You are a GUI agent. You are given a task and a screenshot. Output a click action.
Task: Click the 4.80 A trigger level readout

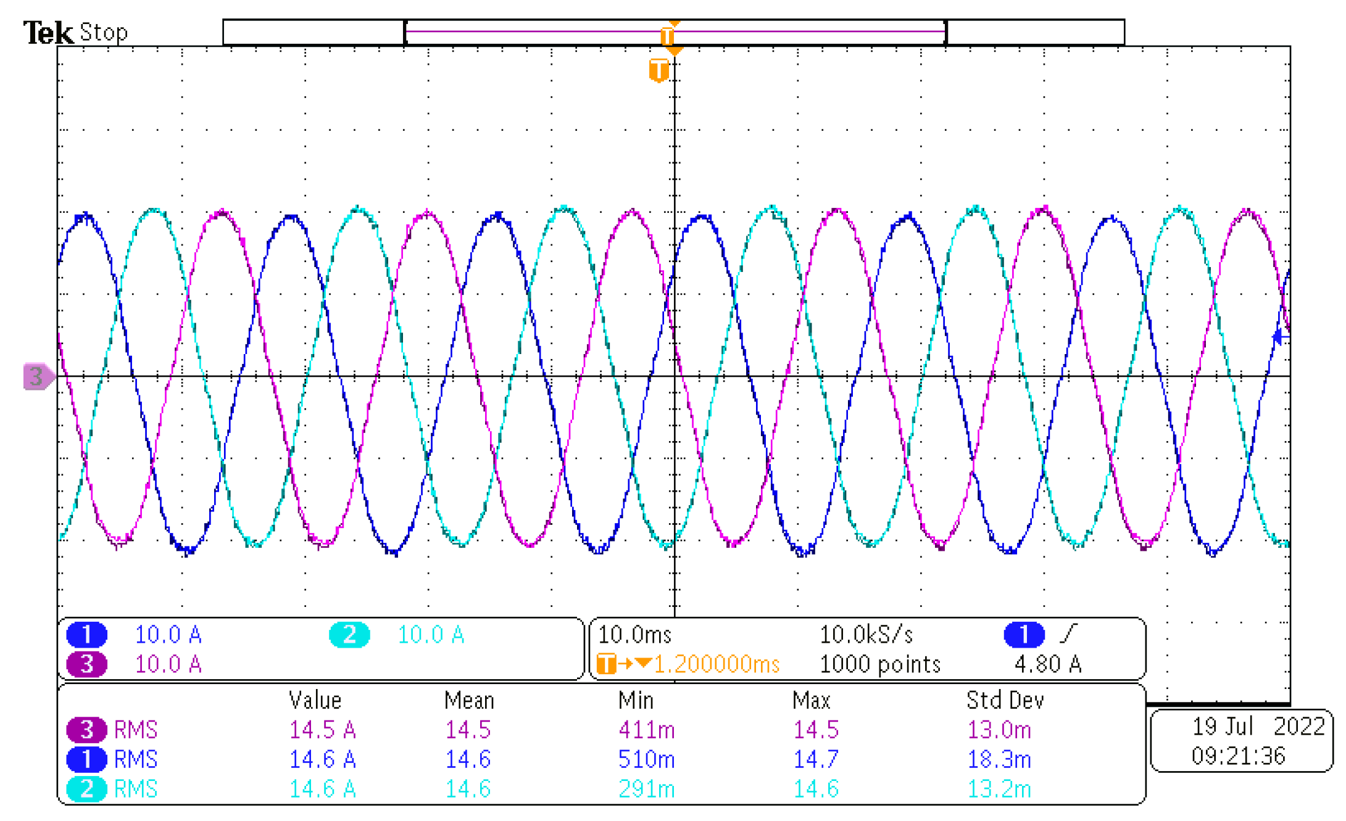coord(1047,664)
